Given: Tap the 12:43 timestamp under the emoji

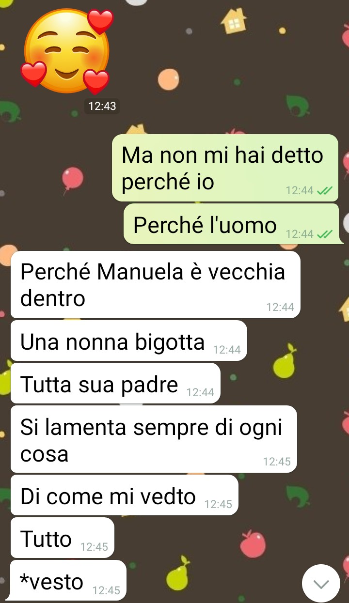Looking at the screenshot, I should [102, 106].
